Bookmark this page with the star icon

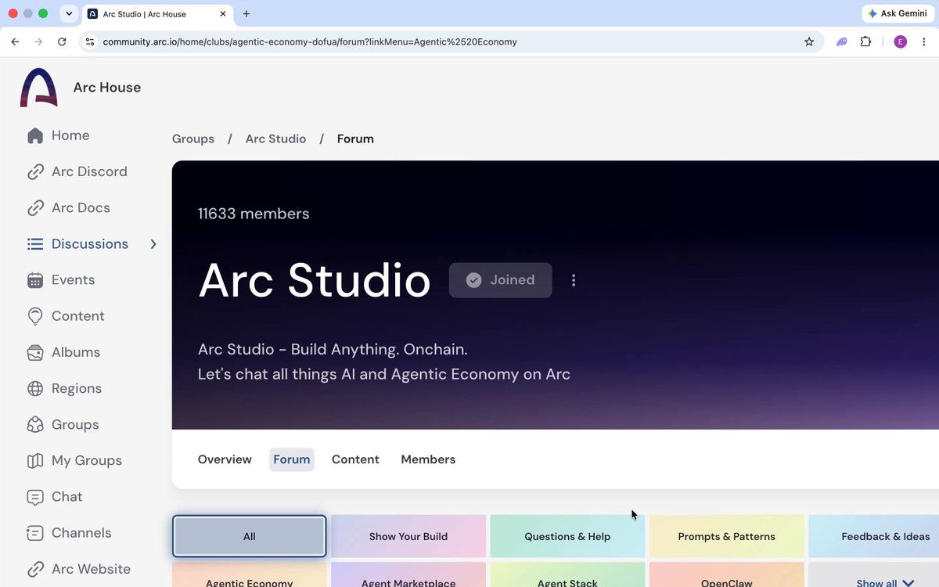(809, 41)
